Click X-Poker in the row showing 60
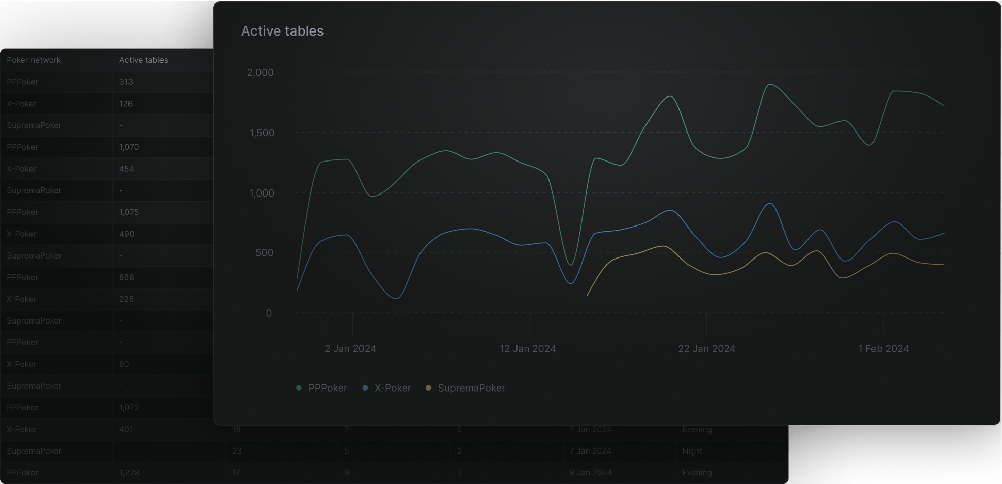Screen dimensions: 1002x484 pyautogui.click(x=21, y=364)
